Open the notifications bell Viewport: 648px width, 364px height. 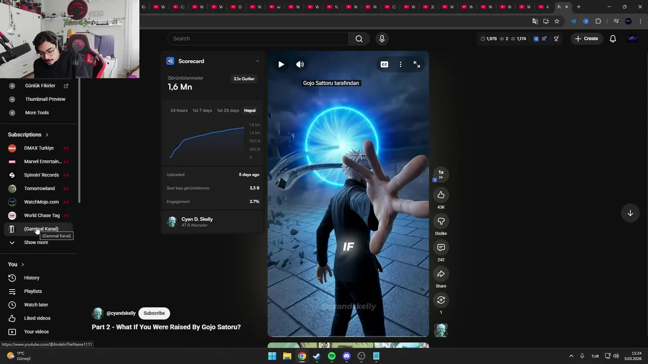pos(613,38)
